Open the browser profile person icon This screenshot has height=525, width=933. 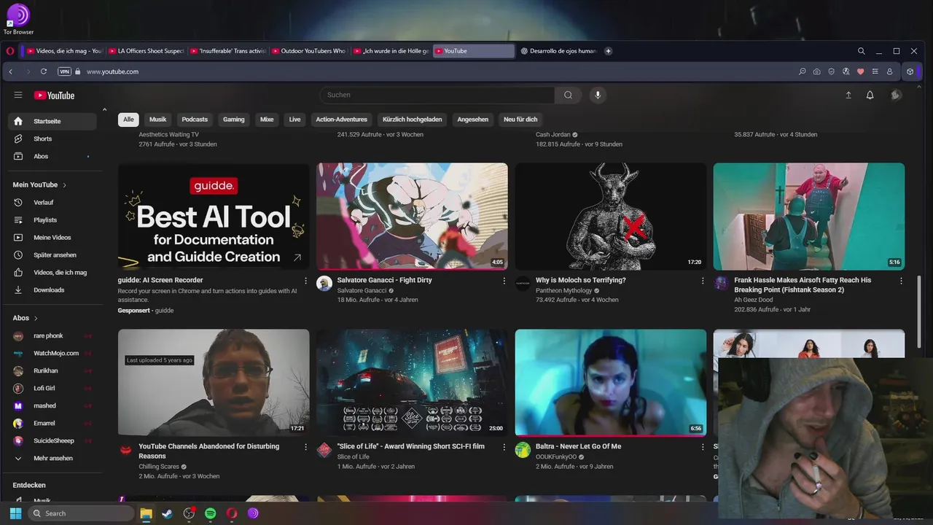click(x=889, y=71)
